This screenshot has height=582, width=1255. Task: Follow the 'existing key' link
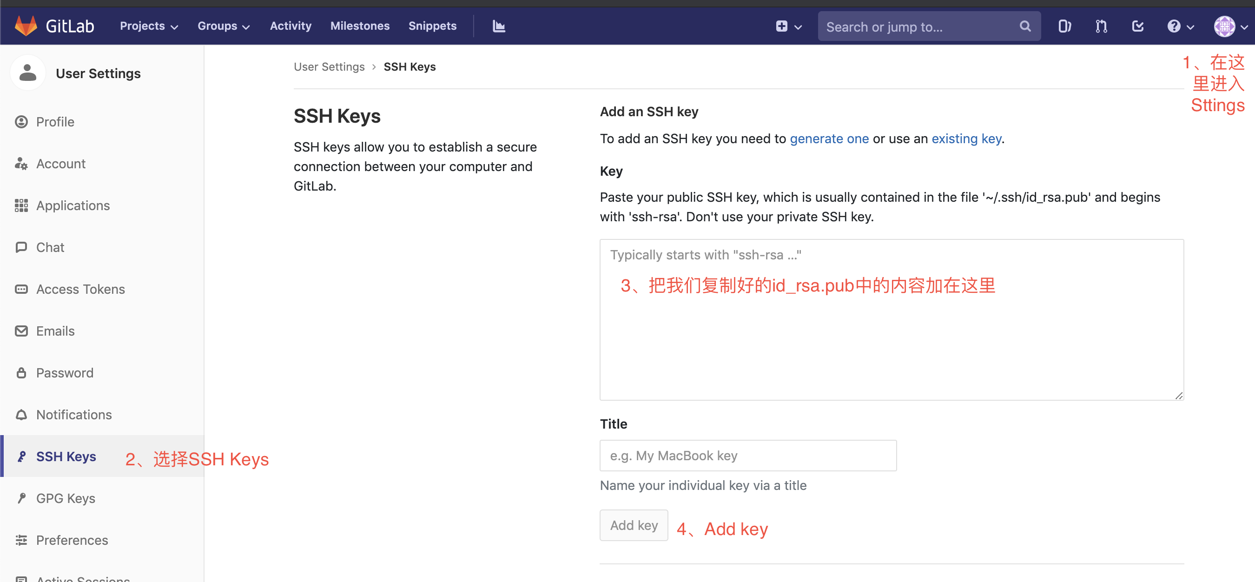967,139
